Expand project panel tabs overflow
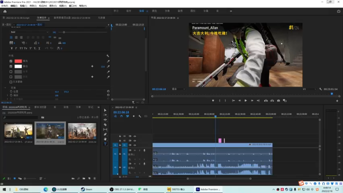The height and width of the screenshot is (193, 343). point(99,107)
